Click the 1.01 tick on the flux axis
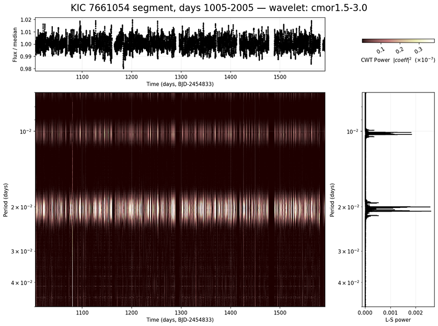The height and width of the screenshot is (326, 438). [x=27, y=32]
